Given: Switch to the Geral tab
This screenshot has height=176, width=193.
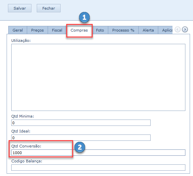Looking at the screenshot, I should (18, 30).
